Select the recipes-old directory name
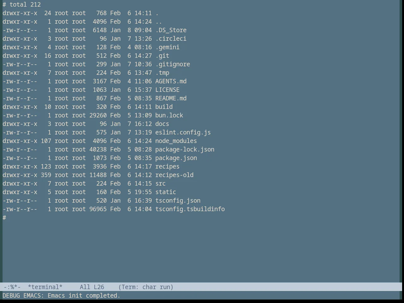 [174, 175]
